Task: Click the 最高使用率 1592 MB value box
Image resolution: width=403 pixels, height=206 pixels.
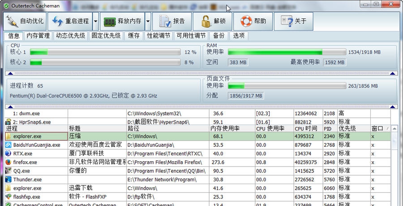Action: pyautogui.click(x=334, y=62)
